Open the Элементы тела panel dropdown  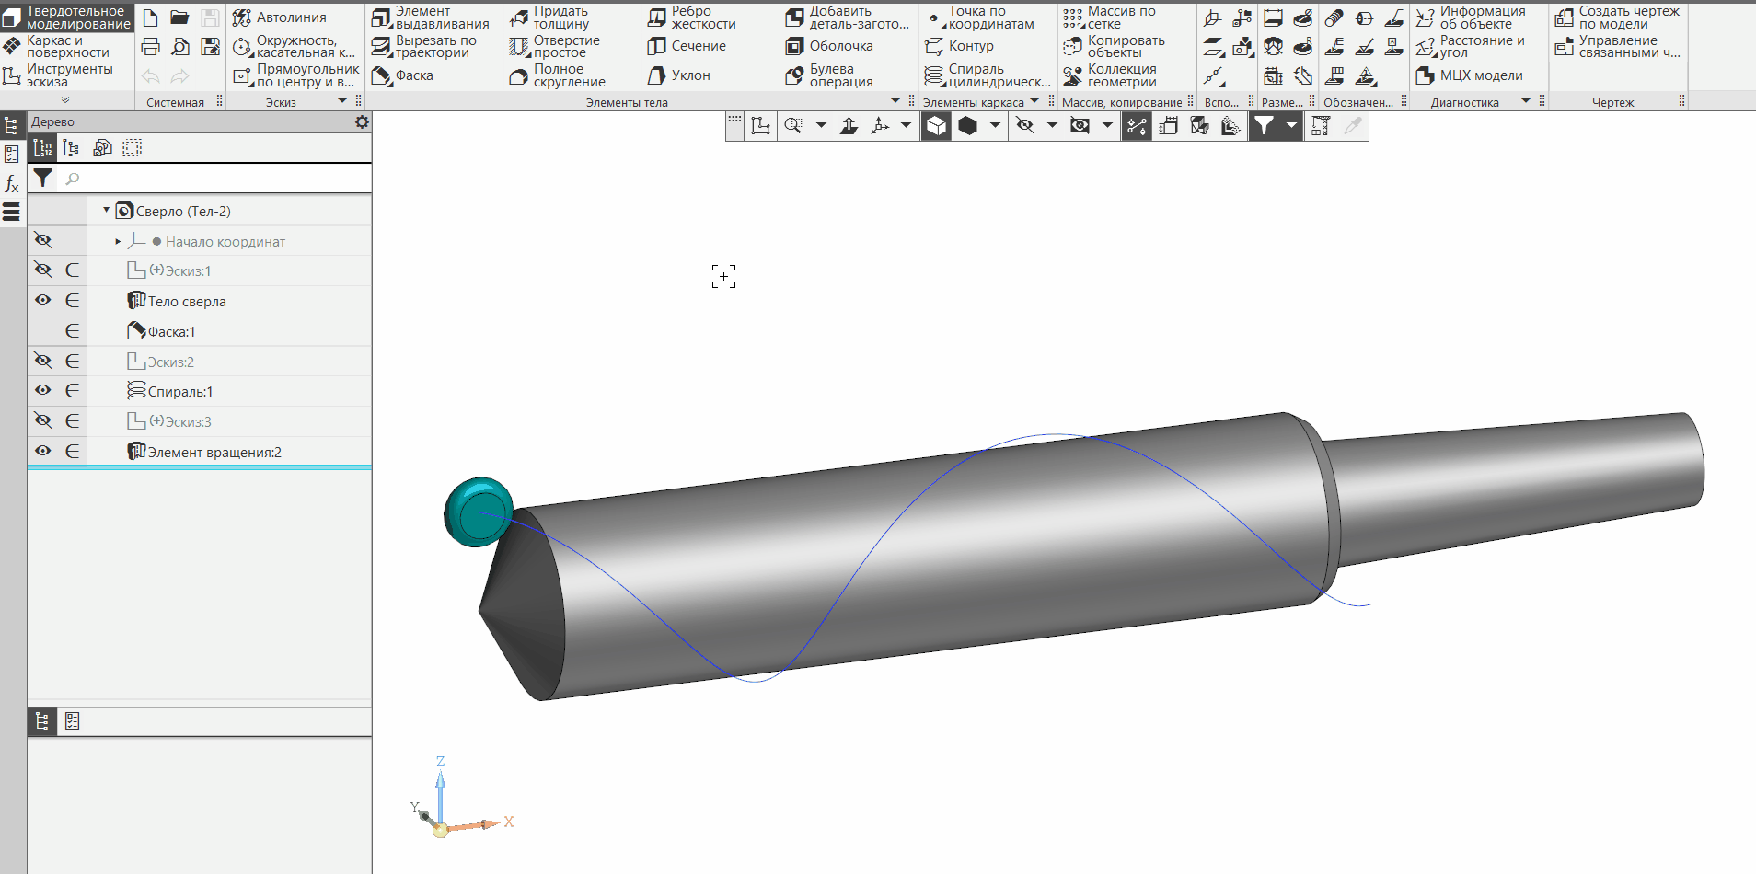pyautogui.click(x=895, y=101)
